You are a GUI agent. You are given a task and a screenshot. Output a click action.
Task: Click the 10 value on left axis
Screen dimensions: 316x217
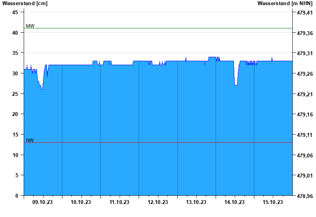coord(15,155)
